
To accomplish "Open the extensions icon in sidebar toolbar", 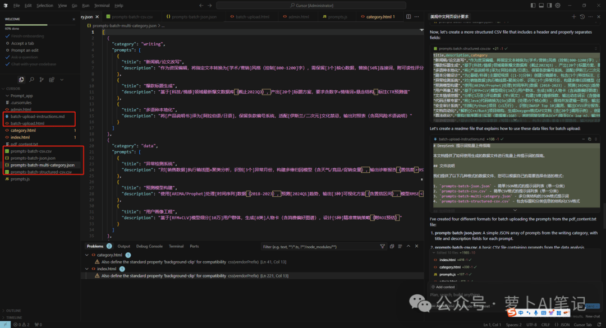I will [x=52, y=80].
